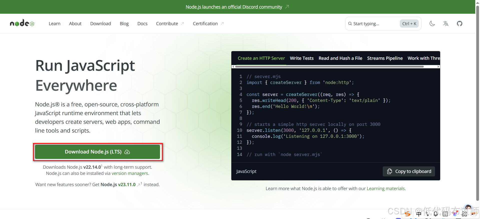Click code line '// server.mjs'

pyautogui.click(x=263, y=76)
